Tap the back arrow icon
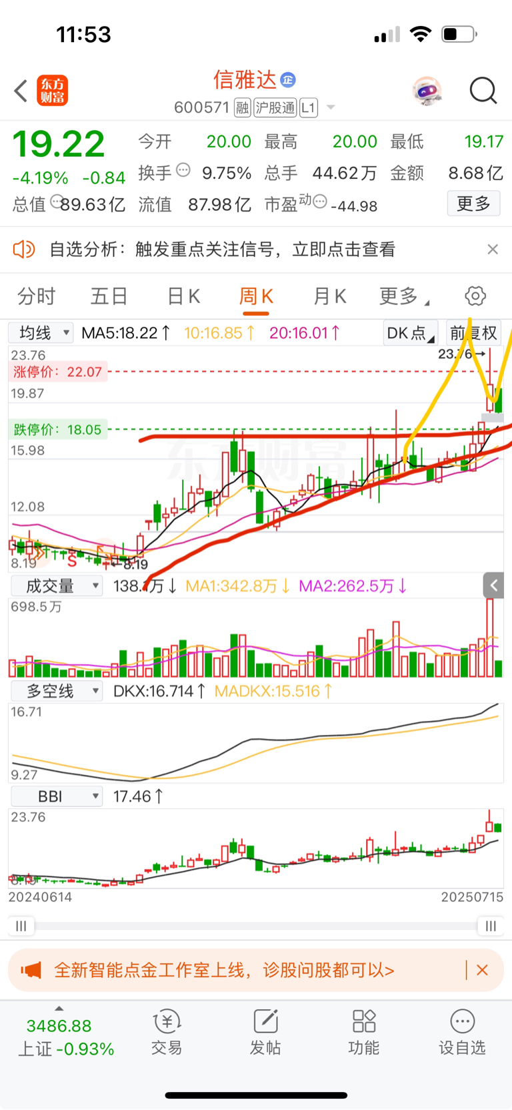512x1110 pixels. click(21, 91)
